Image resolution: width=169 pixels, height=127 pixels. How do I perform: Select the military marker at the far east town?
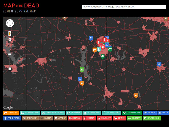tap(159, 64)
